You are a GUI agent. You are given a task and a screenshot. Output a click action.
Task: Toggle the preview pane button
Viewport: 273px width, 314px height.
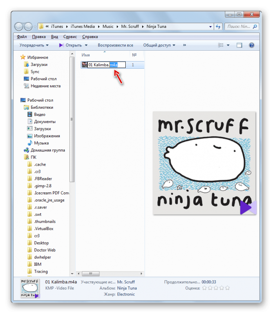click(239, 45)
